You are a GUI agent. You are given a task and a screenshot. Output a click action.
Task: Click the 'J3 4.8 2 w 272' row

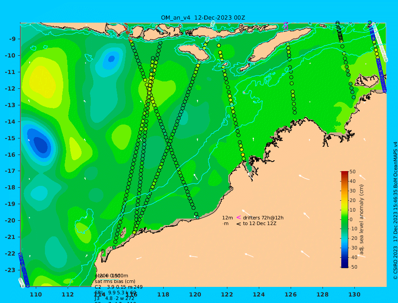[x=114, y=299]
